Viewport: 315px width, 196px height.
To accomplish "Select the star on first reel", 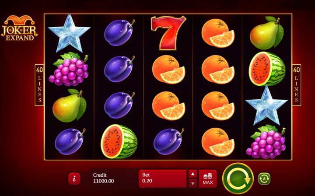I will 69,33.
